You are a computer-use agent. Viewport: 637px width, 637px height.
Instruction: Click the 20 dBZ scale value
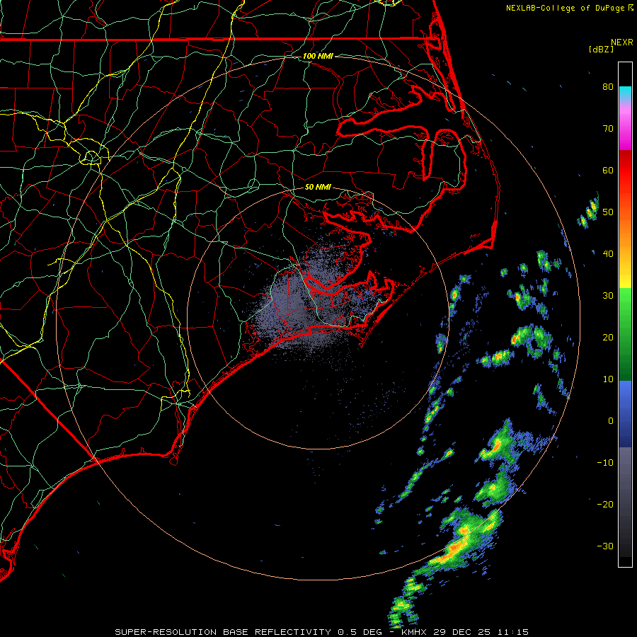[608, 338]
